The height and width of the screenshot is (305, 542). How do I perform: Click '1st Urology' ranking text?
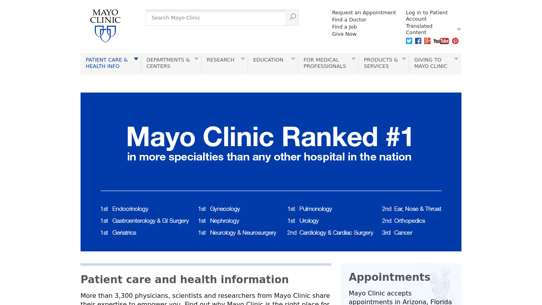pyautogui.click(x=303, y=221)
